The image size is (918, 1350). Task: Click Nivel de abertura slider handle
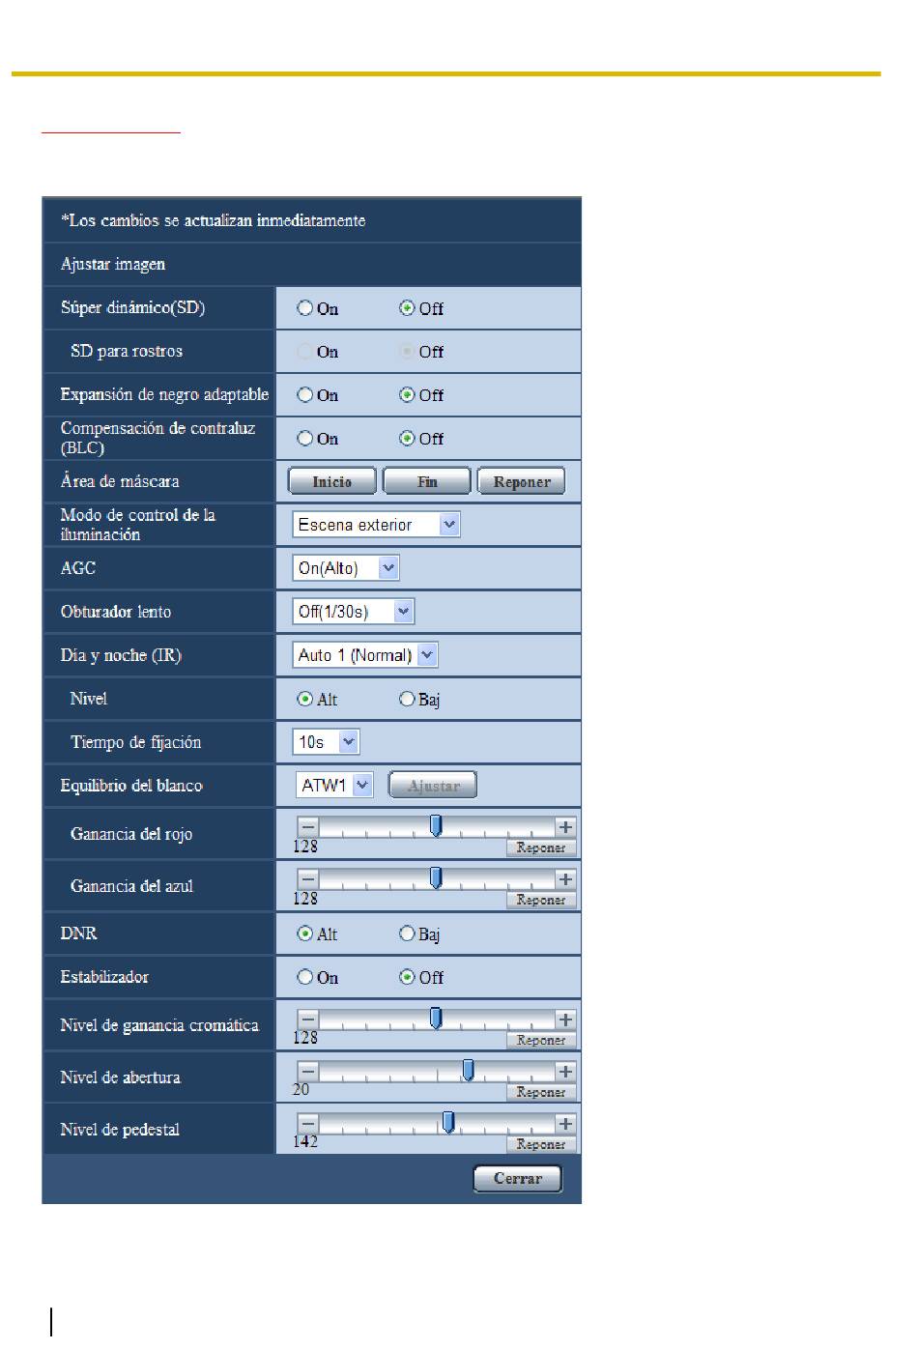click(468, 1070)
